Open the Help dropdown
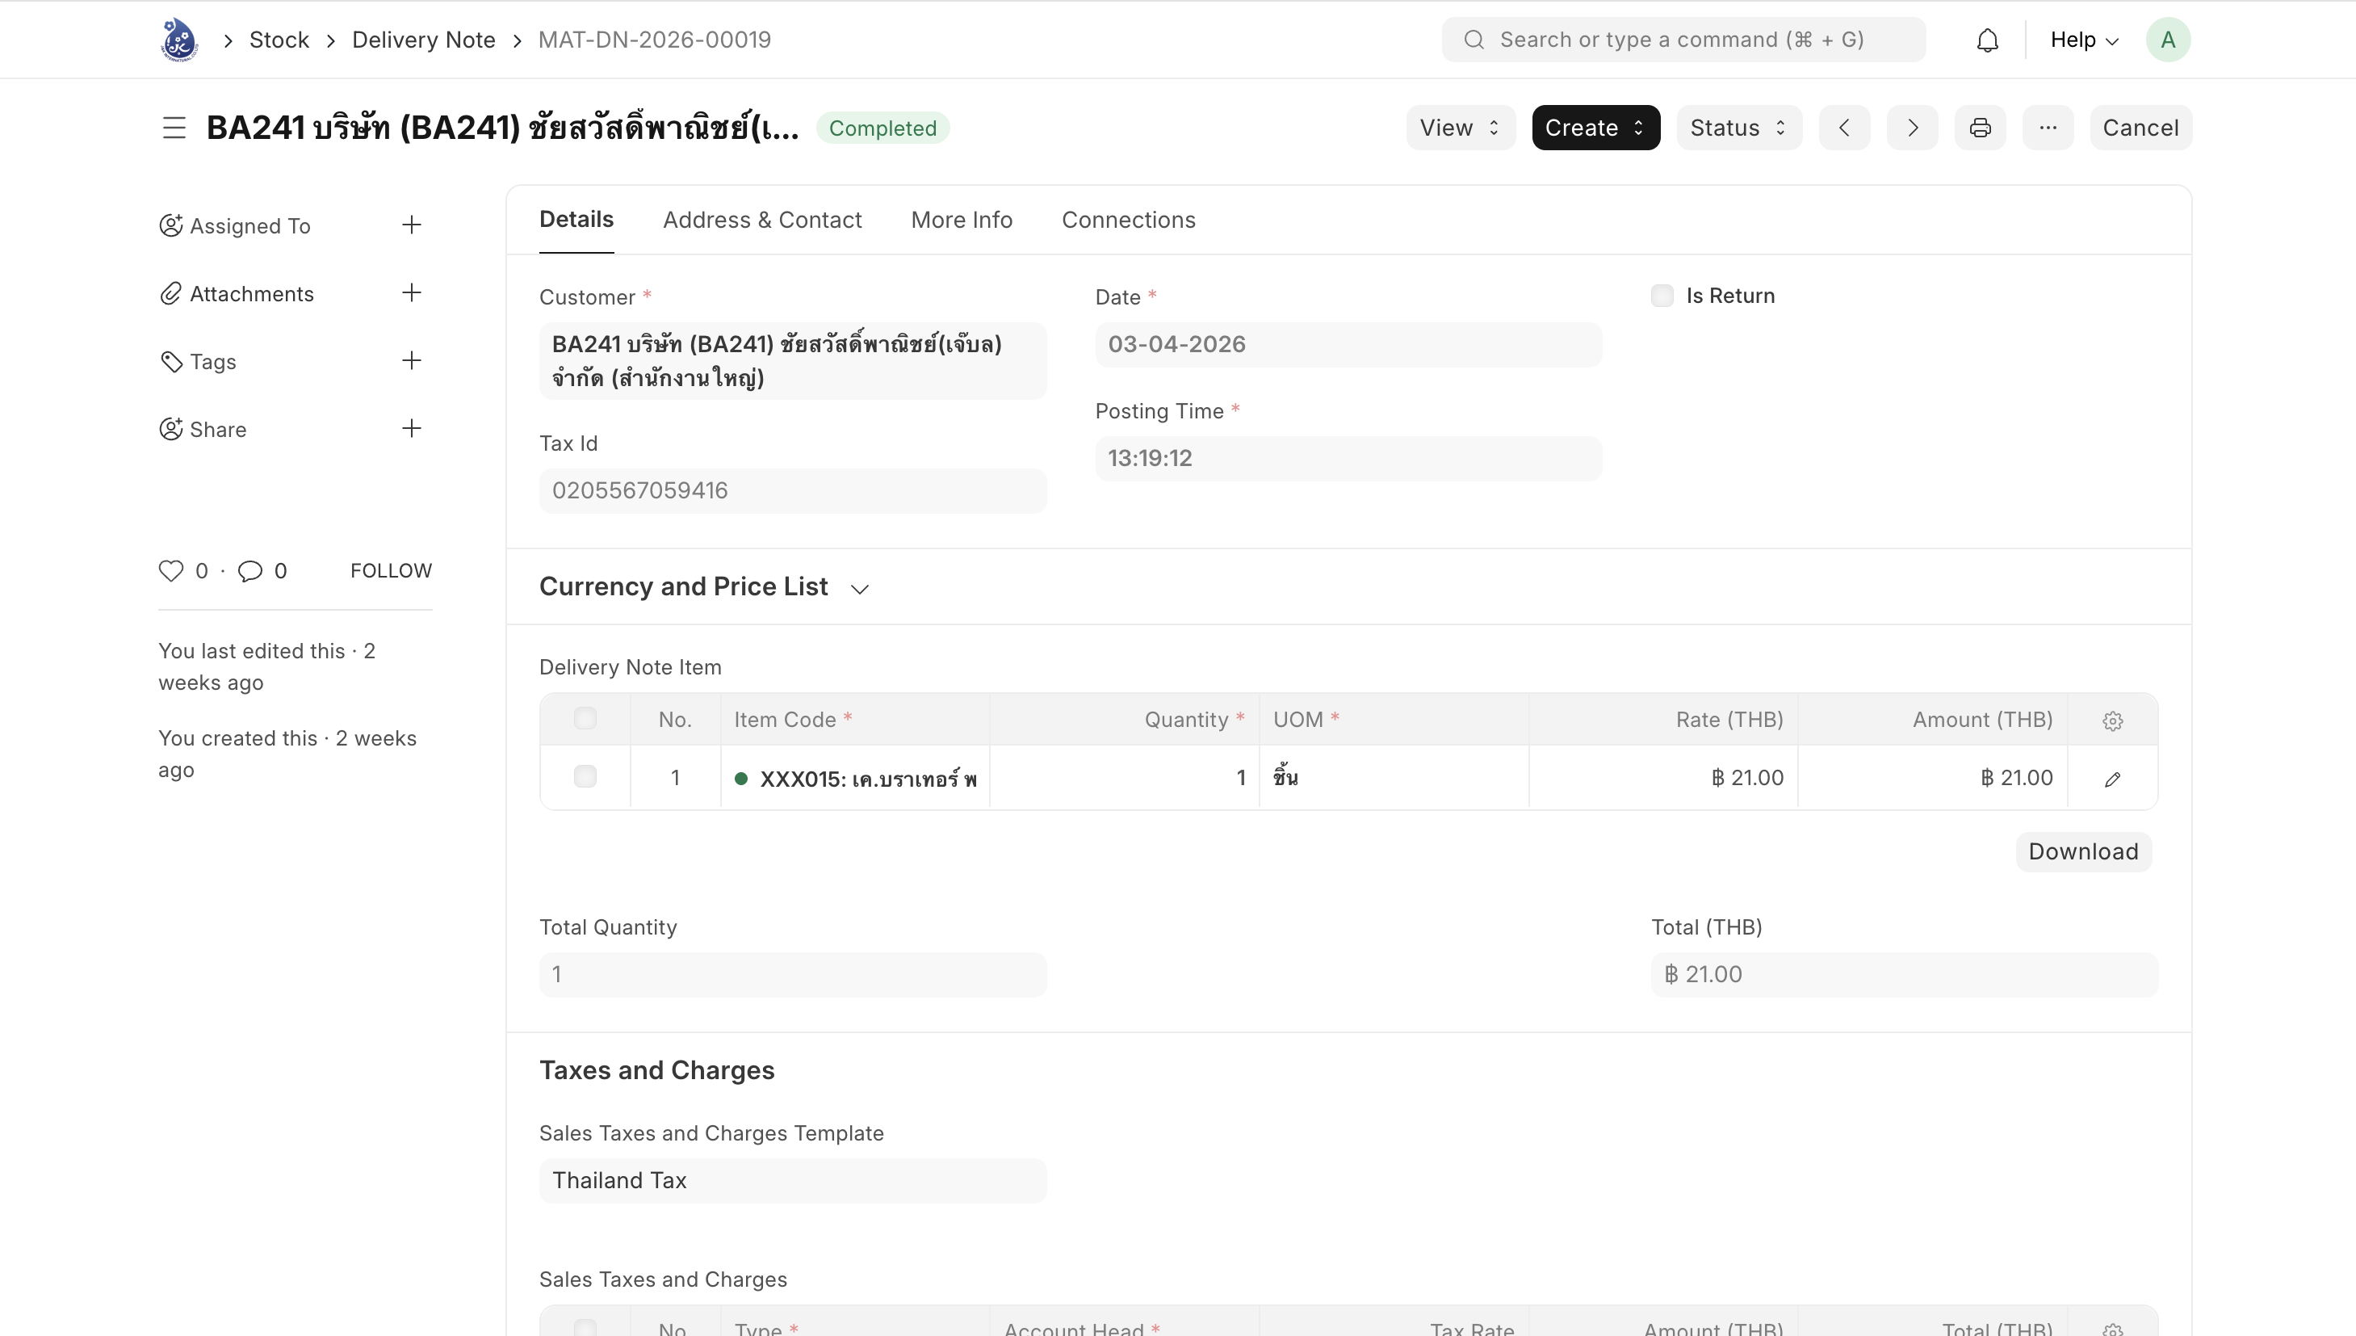 tap(2084, 40)
